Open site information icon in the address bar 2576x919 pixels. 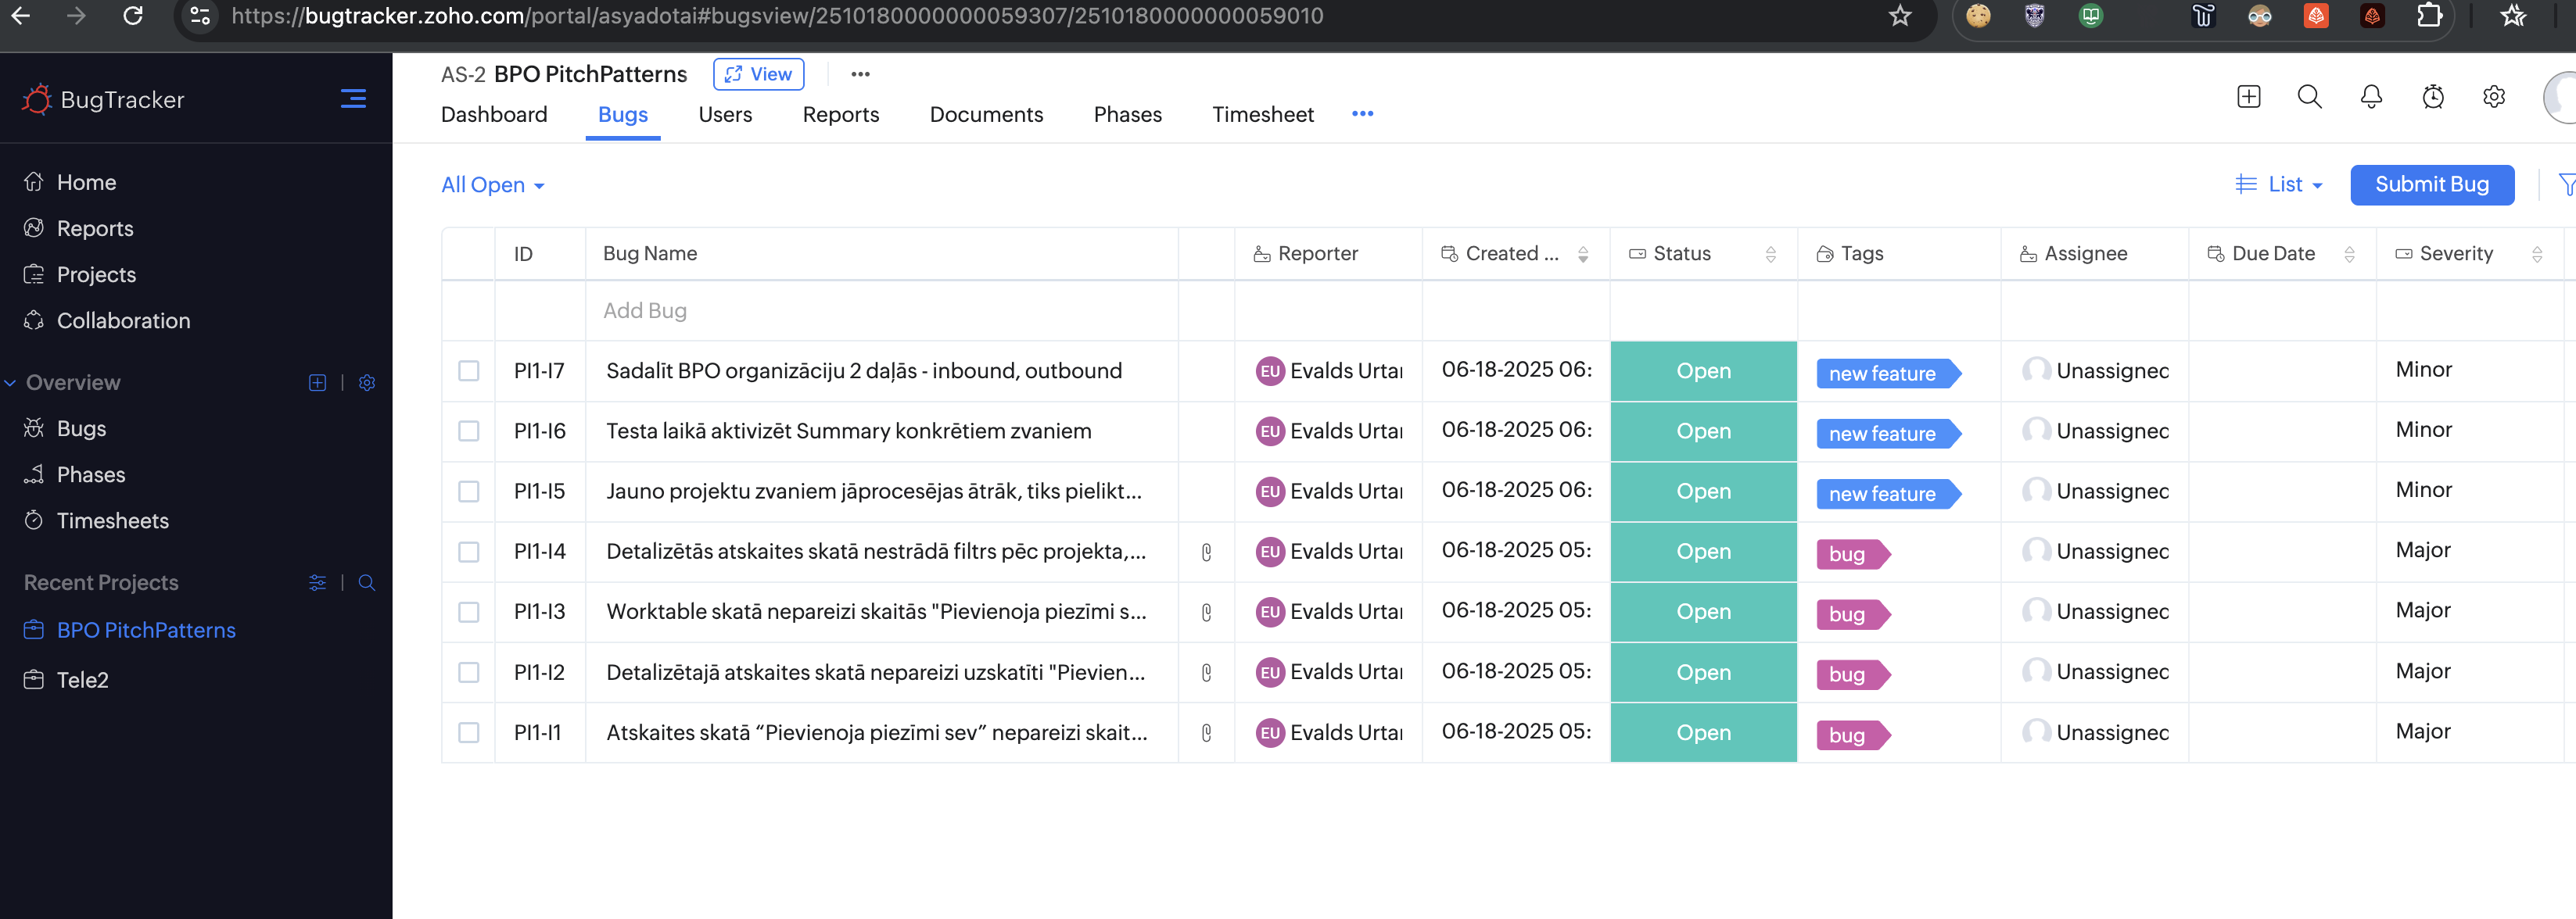coord(200,16)
